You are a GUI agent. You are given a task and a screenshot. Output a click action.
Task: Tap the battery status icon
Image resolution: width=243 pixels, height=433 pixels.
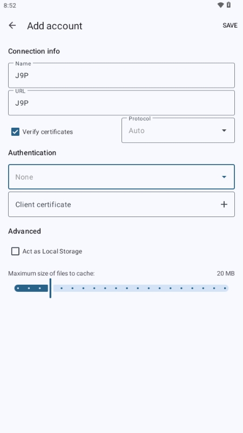(x=228, y=5)
